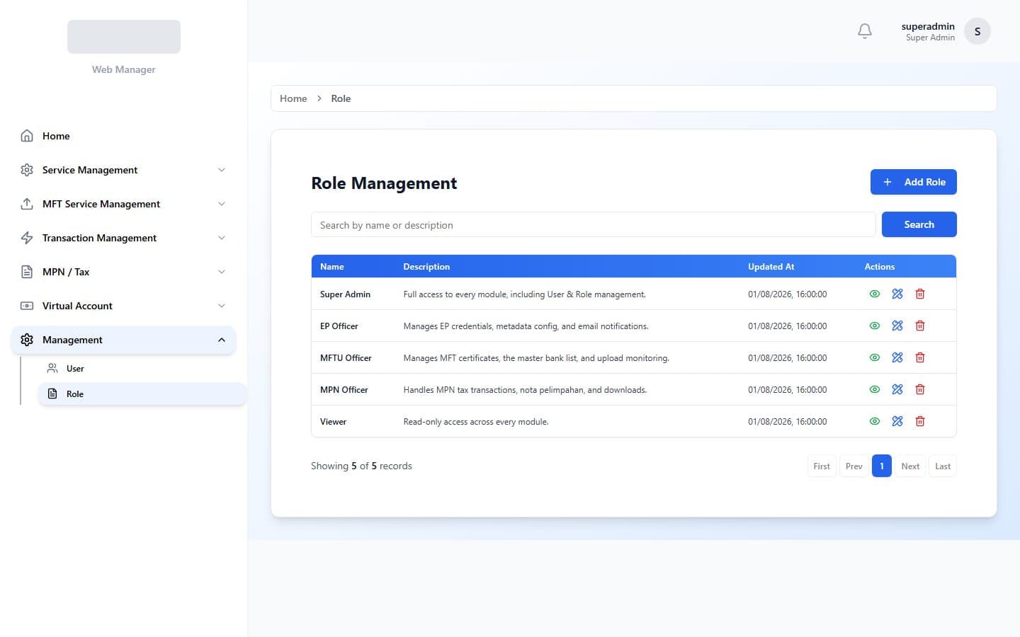
Task: Collapse the Management section chevron
Action: tap(222, 340)
